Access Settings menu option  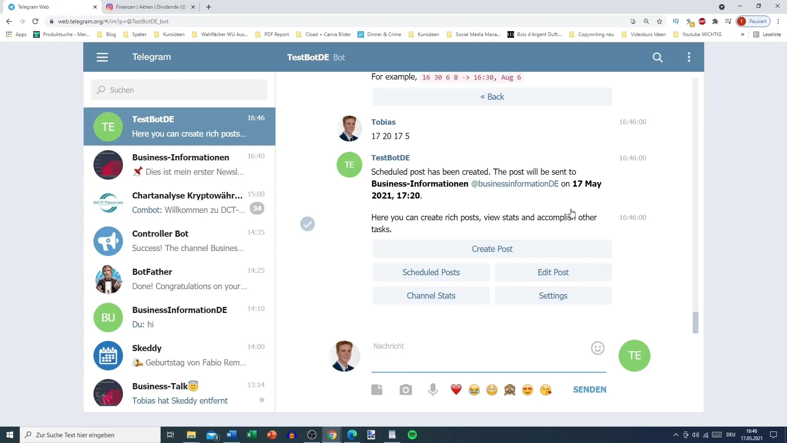553,295
